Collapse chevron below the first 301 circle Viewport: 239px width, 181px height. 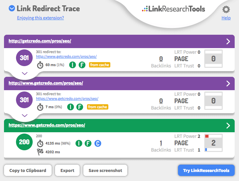tap(25, 73)
